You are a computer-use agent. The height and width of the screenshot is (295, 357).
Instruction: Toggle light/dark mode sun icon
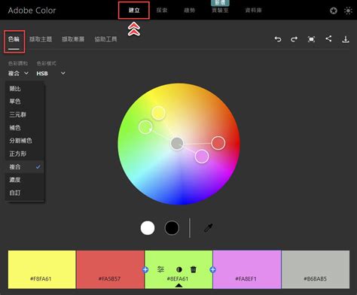(x=348, y=11)
